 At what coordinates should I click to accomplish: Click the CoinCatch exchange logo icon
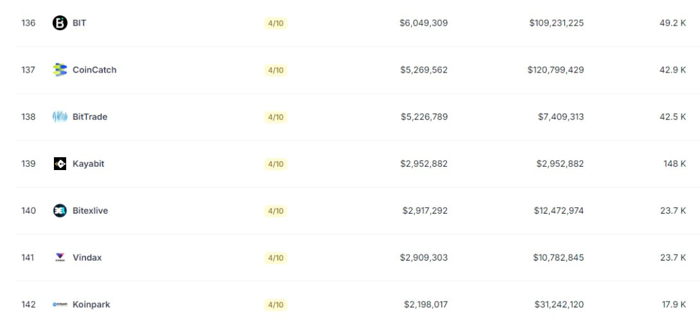(x=60, y=70)
